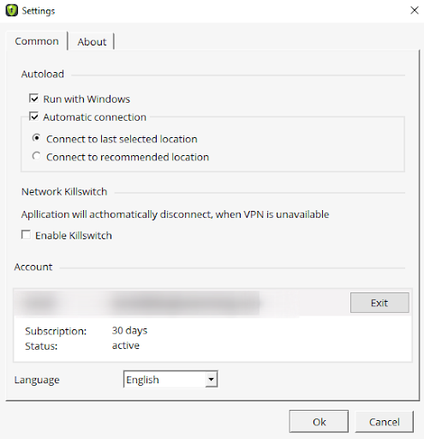Click the Autoload section heading
The image size is (424, 439).
tap(43, 74)
